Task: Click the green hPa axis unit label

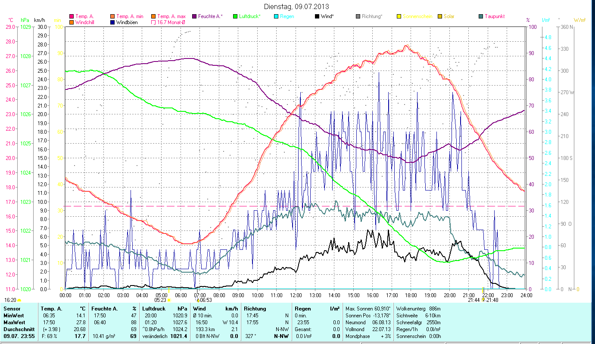Action: 25,20
